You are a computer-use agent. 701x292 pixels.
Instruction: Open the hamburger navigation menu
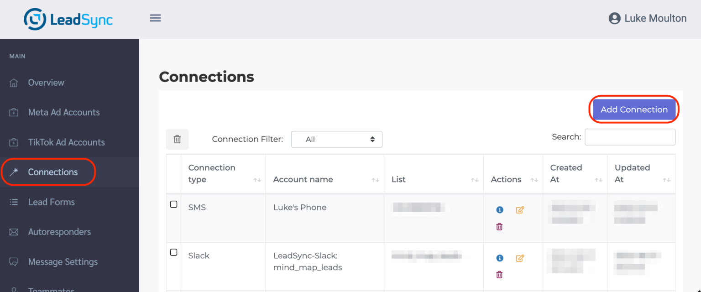point(155,18)
